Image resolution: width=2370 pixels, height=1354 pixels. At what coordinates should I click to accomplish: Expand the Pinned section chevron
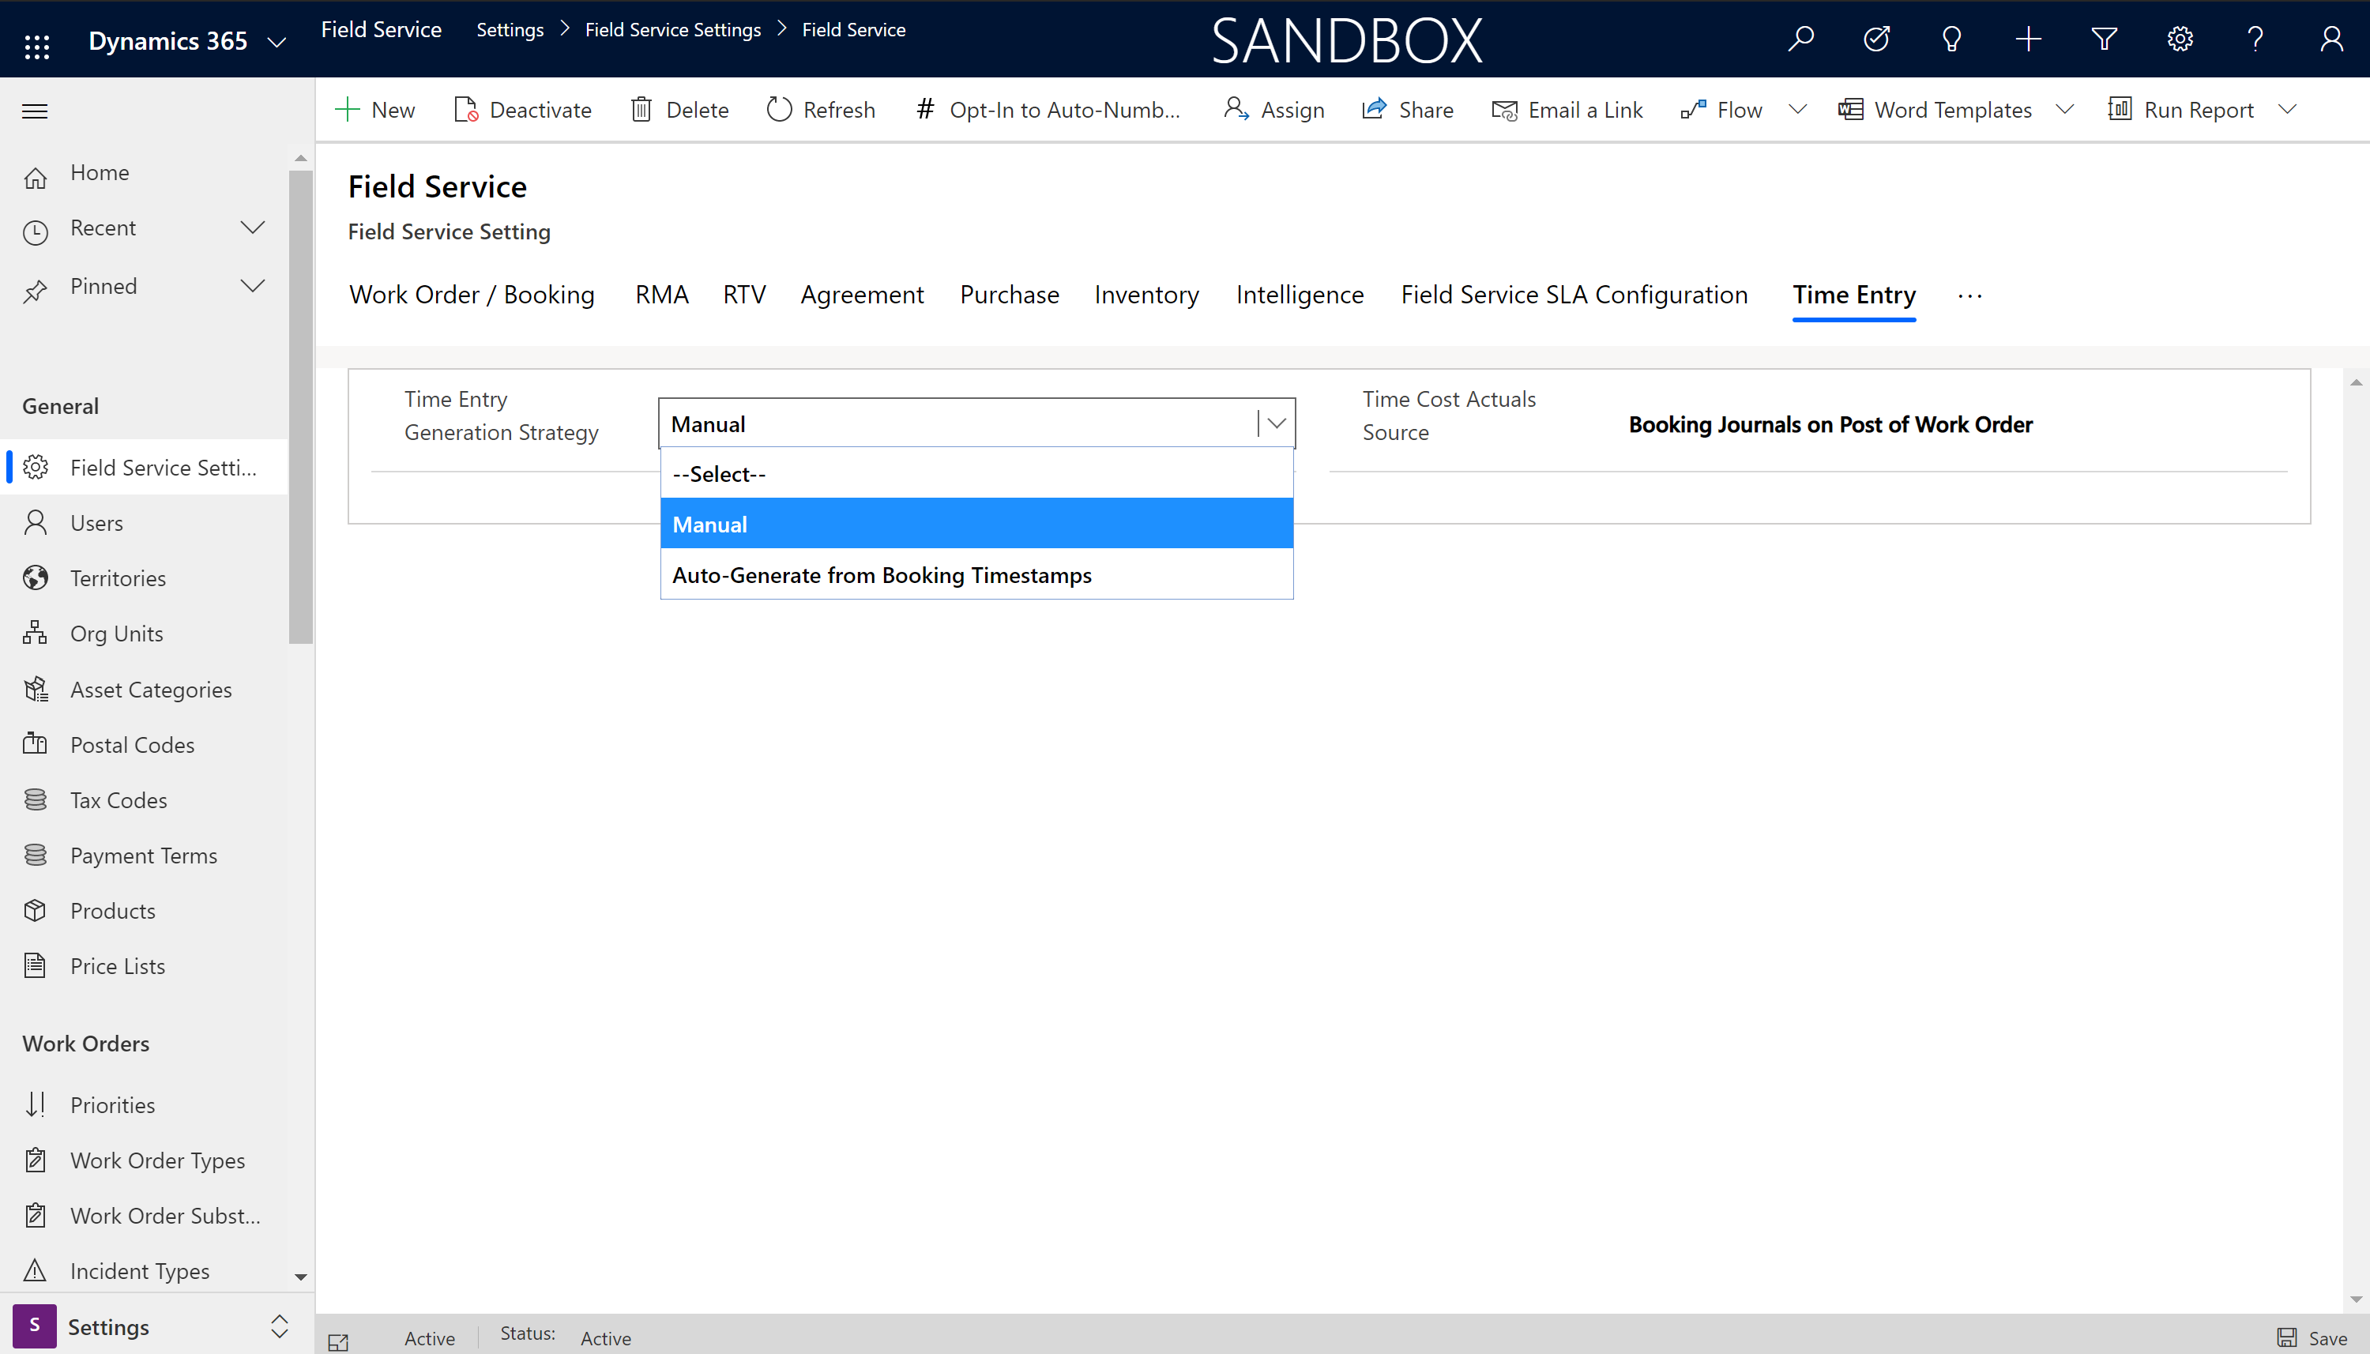tap(253, 285)
